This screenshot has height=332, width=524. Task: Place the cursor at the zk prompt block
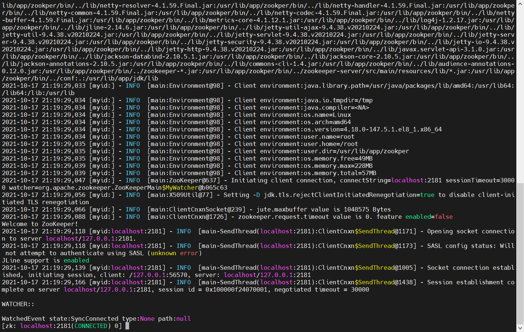(x=127, y=326)
